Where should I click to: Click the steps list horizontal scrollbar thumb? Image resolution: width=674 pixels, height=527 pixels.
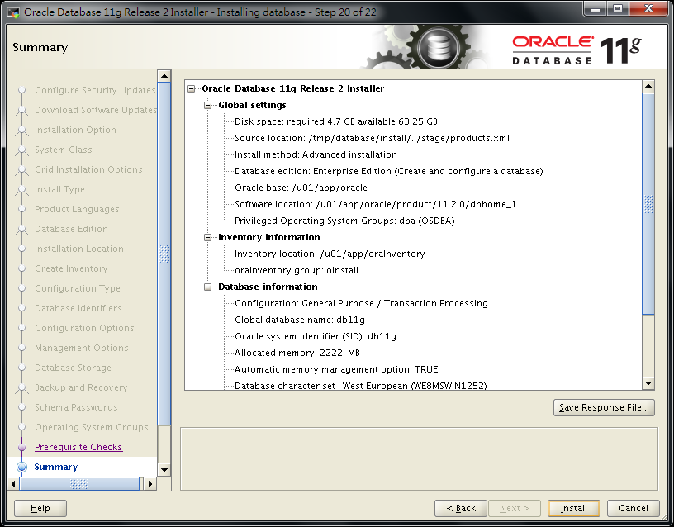click(x=79, y=484)
